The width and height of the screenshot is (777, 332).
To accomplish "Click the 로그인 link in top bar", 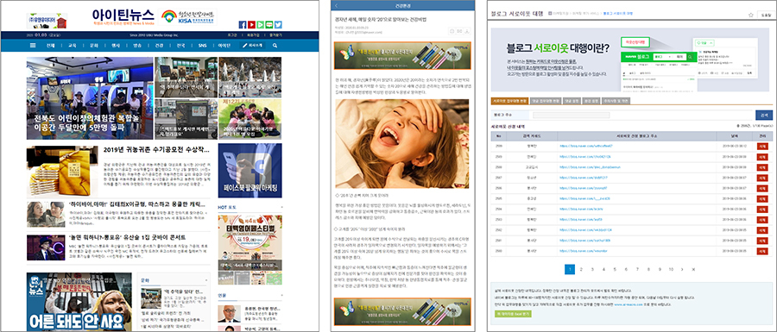I will [x=232, y=35].
